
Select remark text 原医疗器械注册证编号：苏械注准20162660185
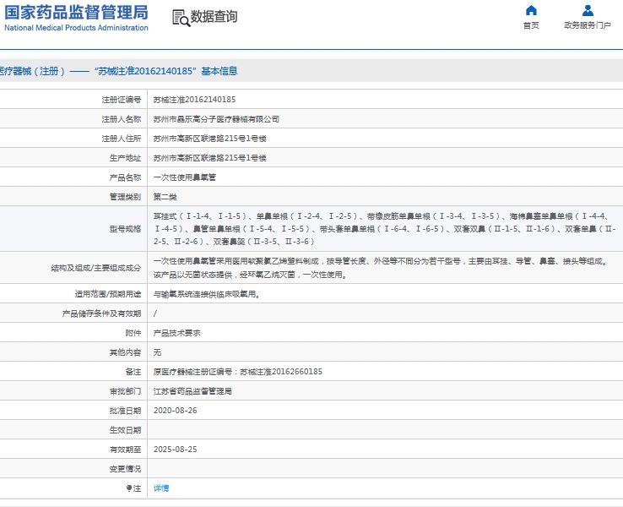(237, 372)
